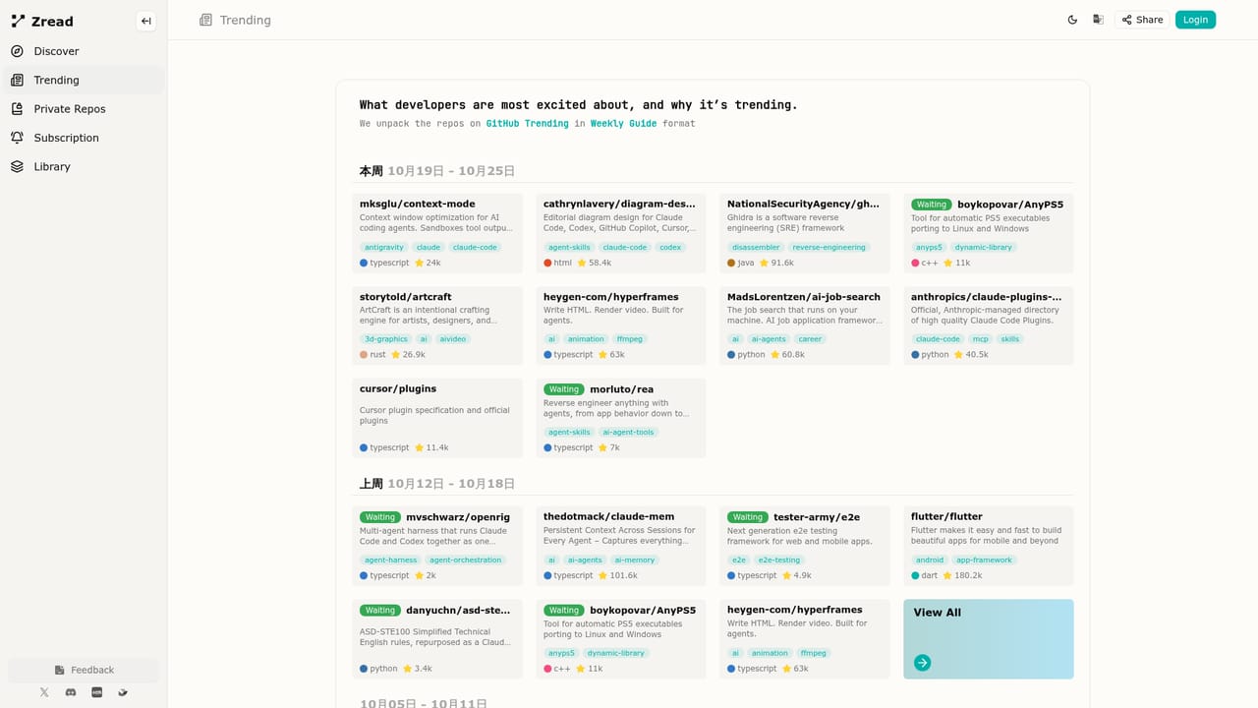
Task: Select Trending in the sidebar
Action: point(84,80)
